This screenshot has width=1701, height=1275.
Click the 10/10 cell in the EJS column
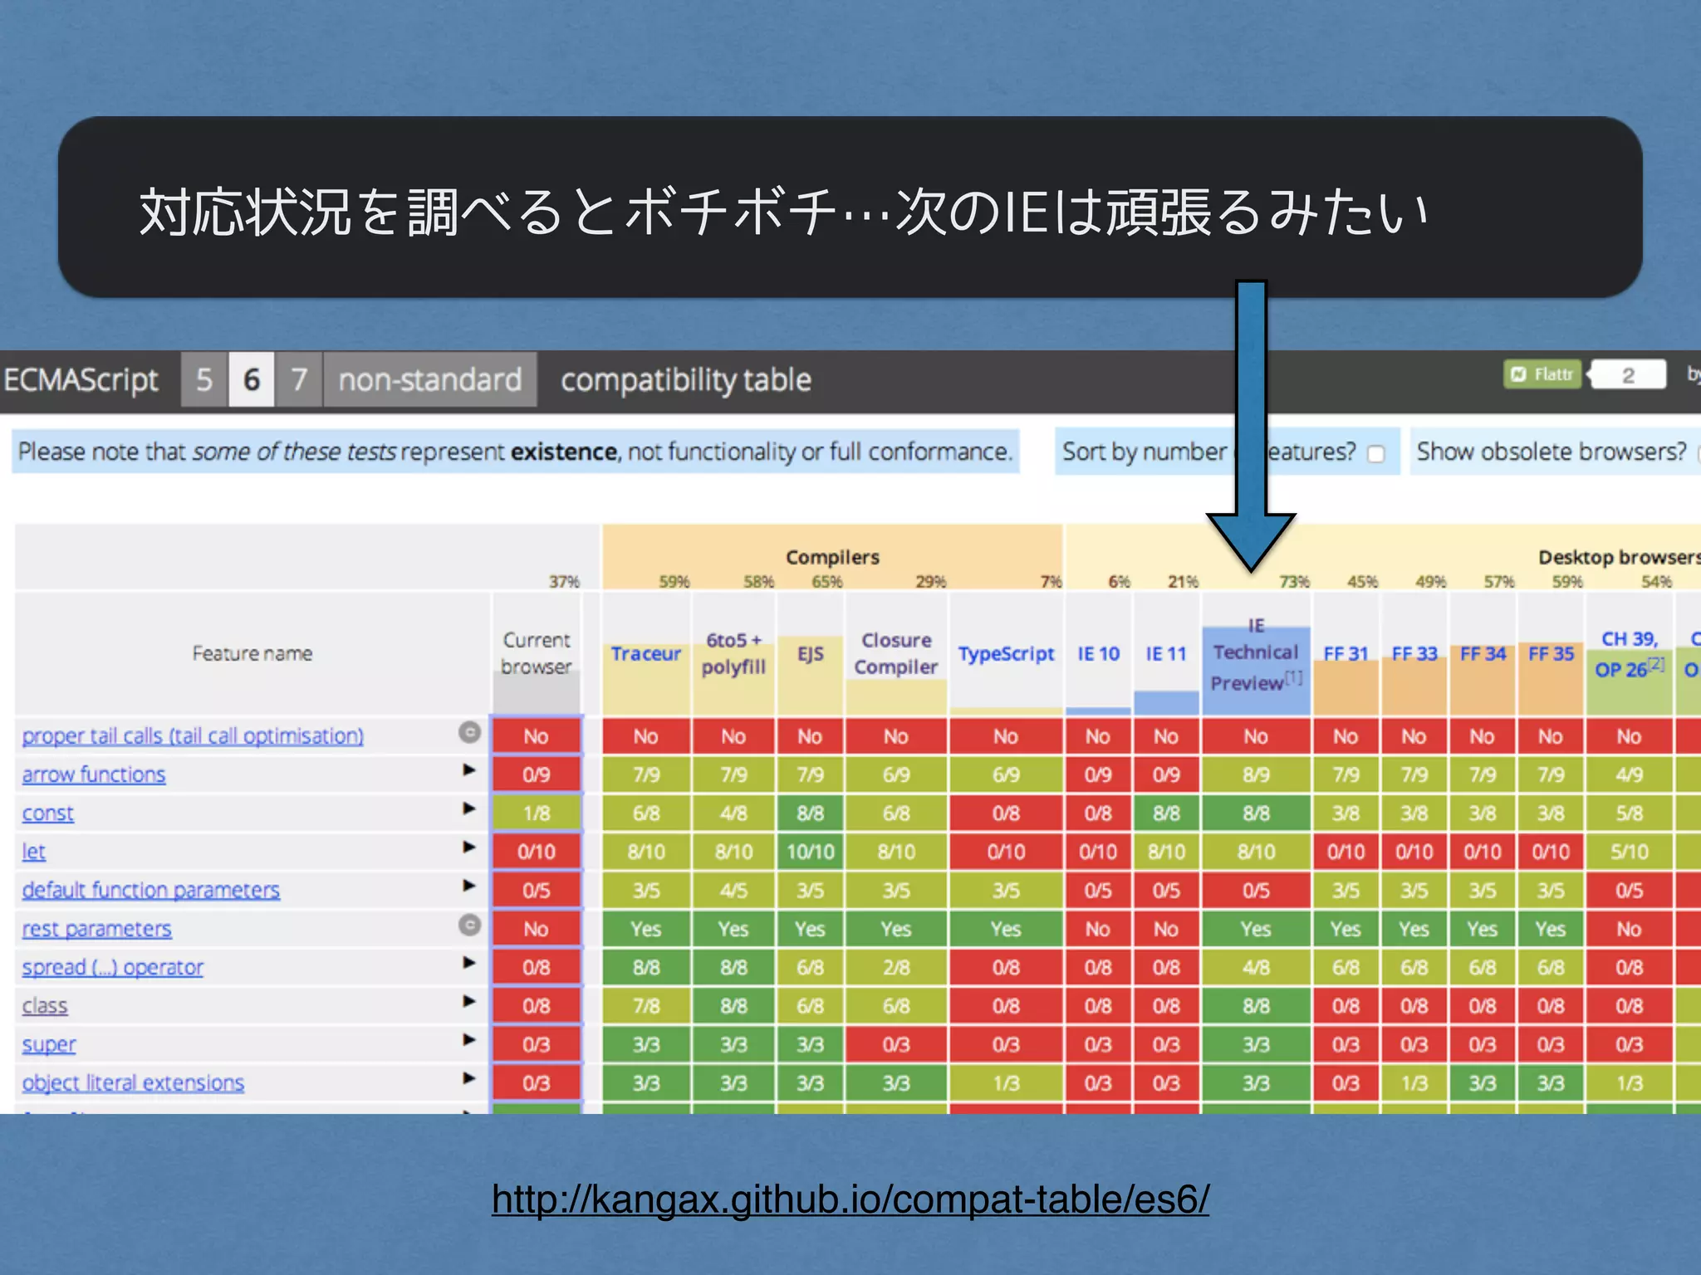[811, 852]
